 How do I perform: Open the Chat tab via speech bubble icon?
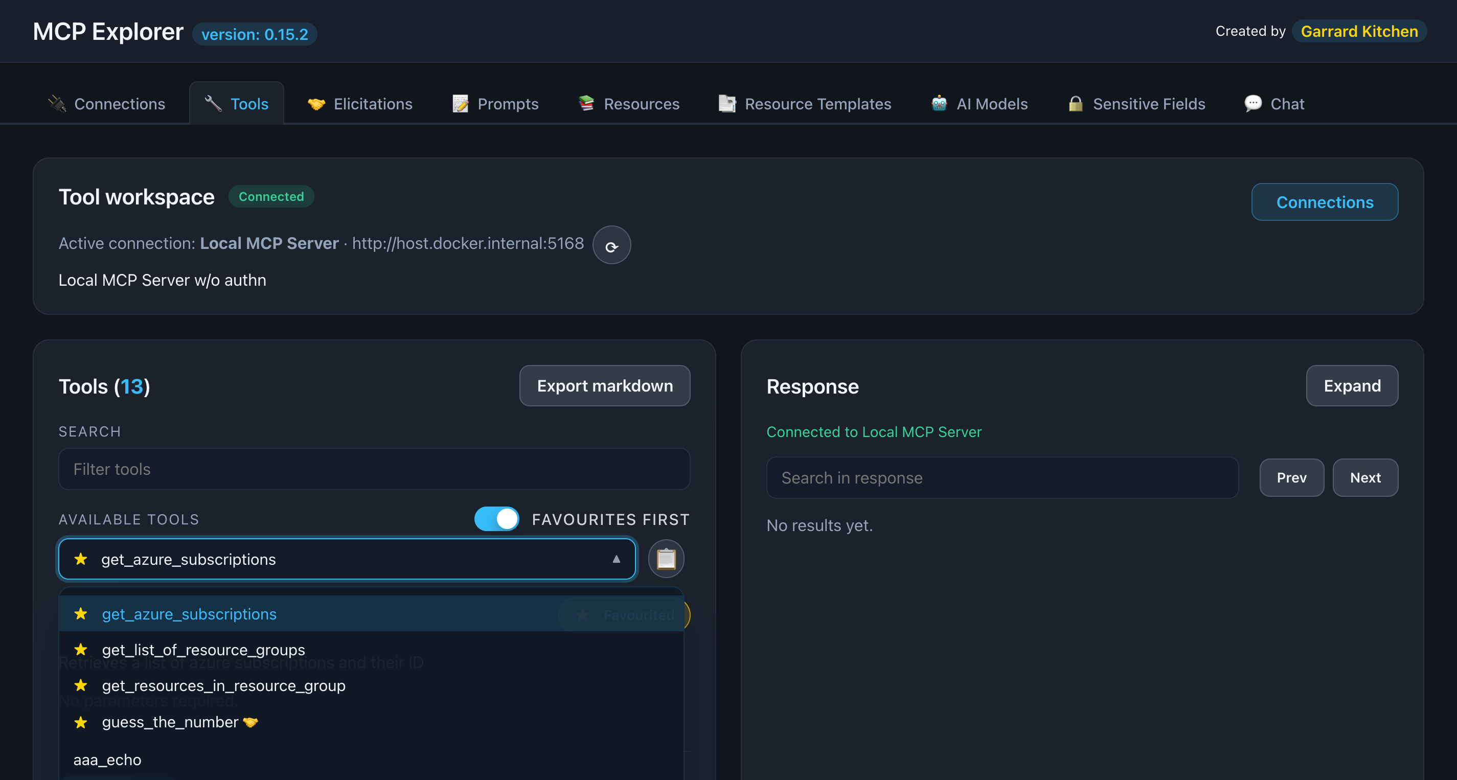coord(1253,104)
